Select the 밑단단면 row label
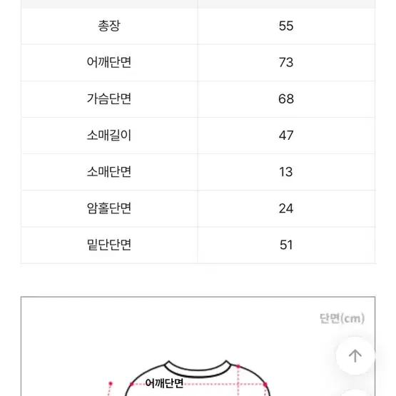The height and width of the screenshot is (396, 396). click(109, 245)
